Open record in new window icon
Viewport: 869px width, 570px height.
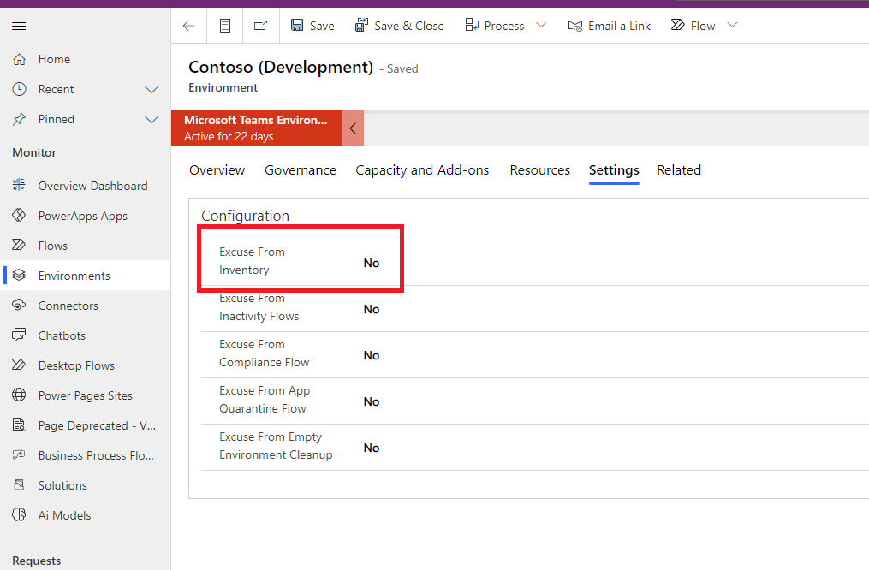tap(260, 26)
